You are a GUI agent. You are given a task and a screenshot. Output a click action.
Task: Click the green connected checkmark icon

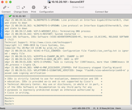[x=10, y=16]
